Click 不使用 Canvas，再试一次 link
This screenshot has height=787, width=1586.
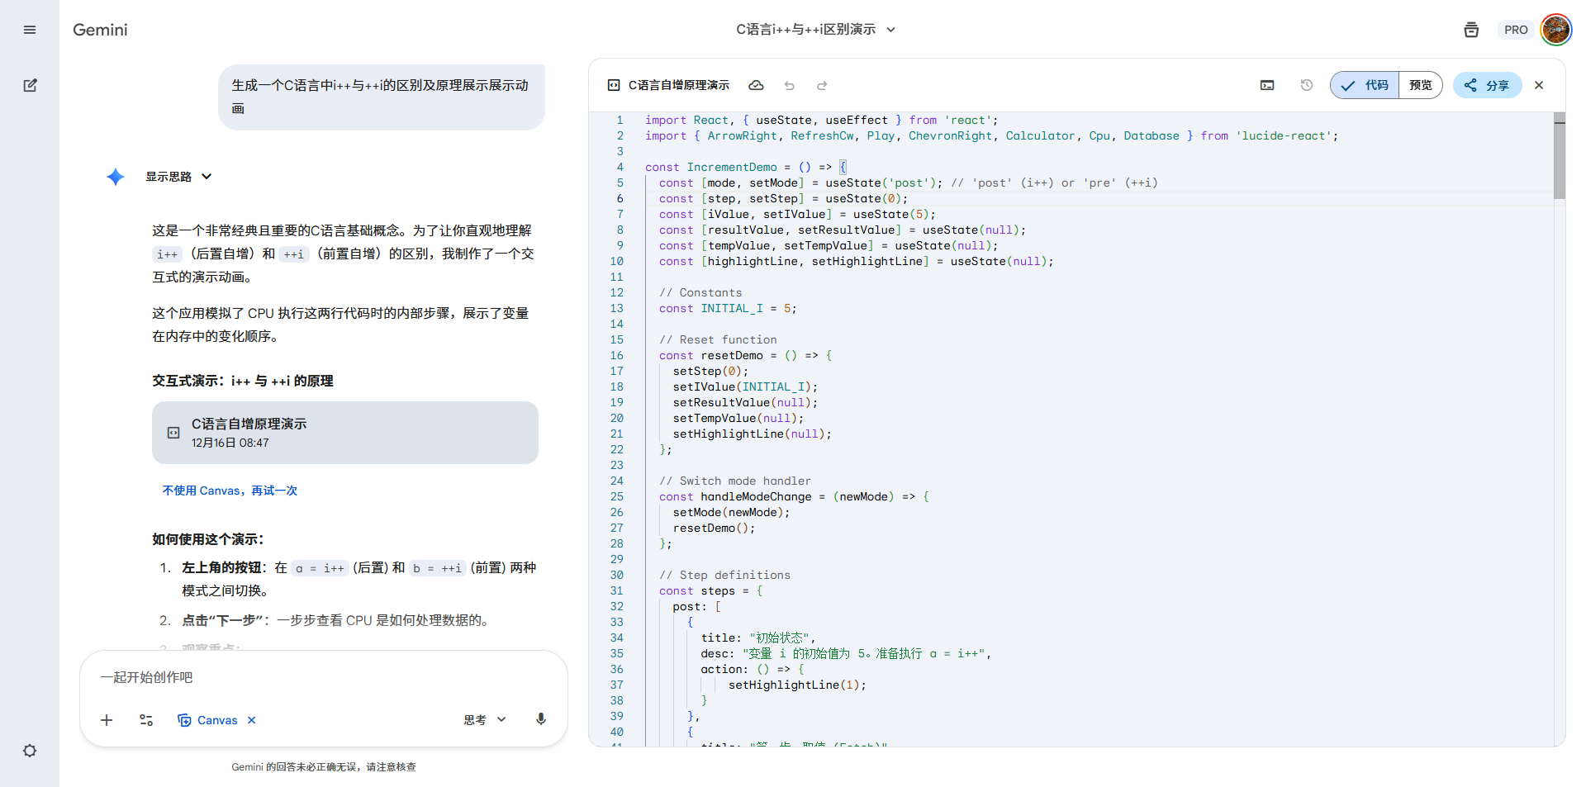[229, 490]
